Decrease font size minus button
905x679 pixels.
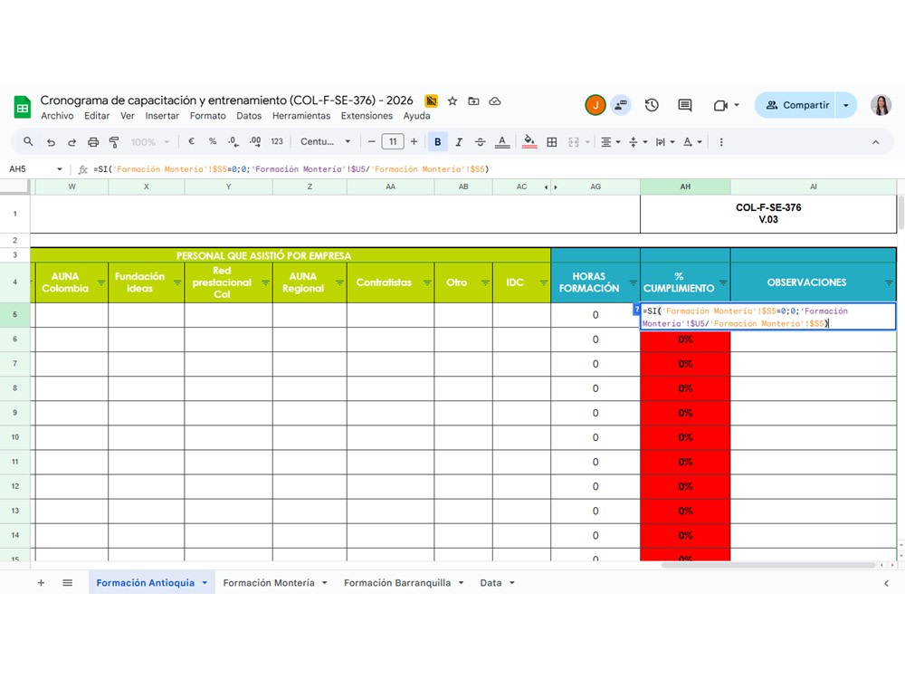point(372,141)
